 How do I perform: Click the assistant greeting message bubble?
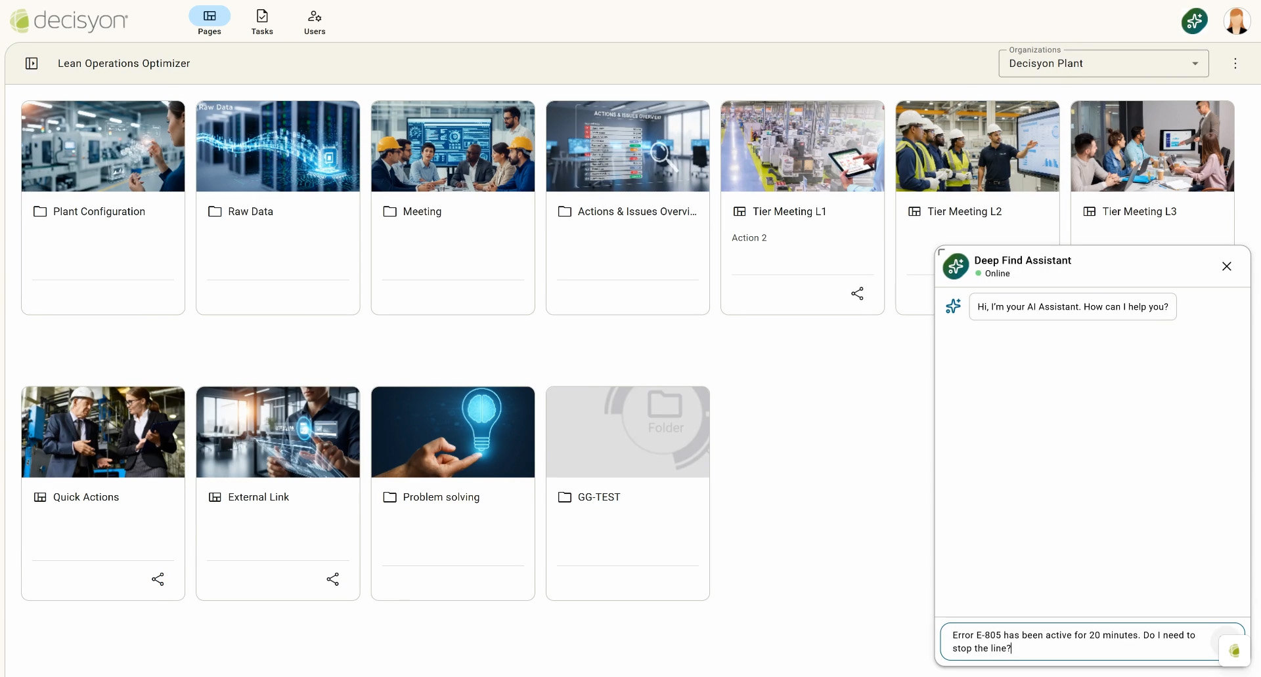(x=1073, y=307)
